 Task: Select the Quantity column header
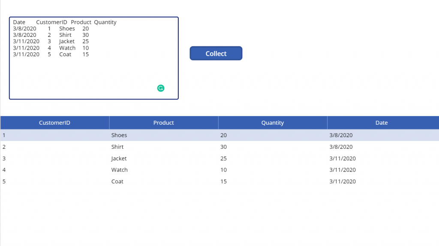pos(272,123)
